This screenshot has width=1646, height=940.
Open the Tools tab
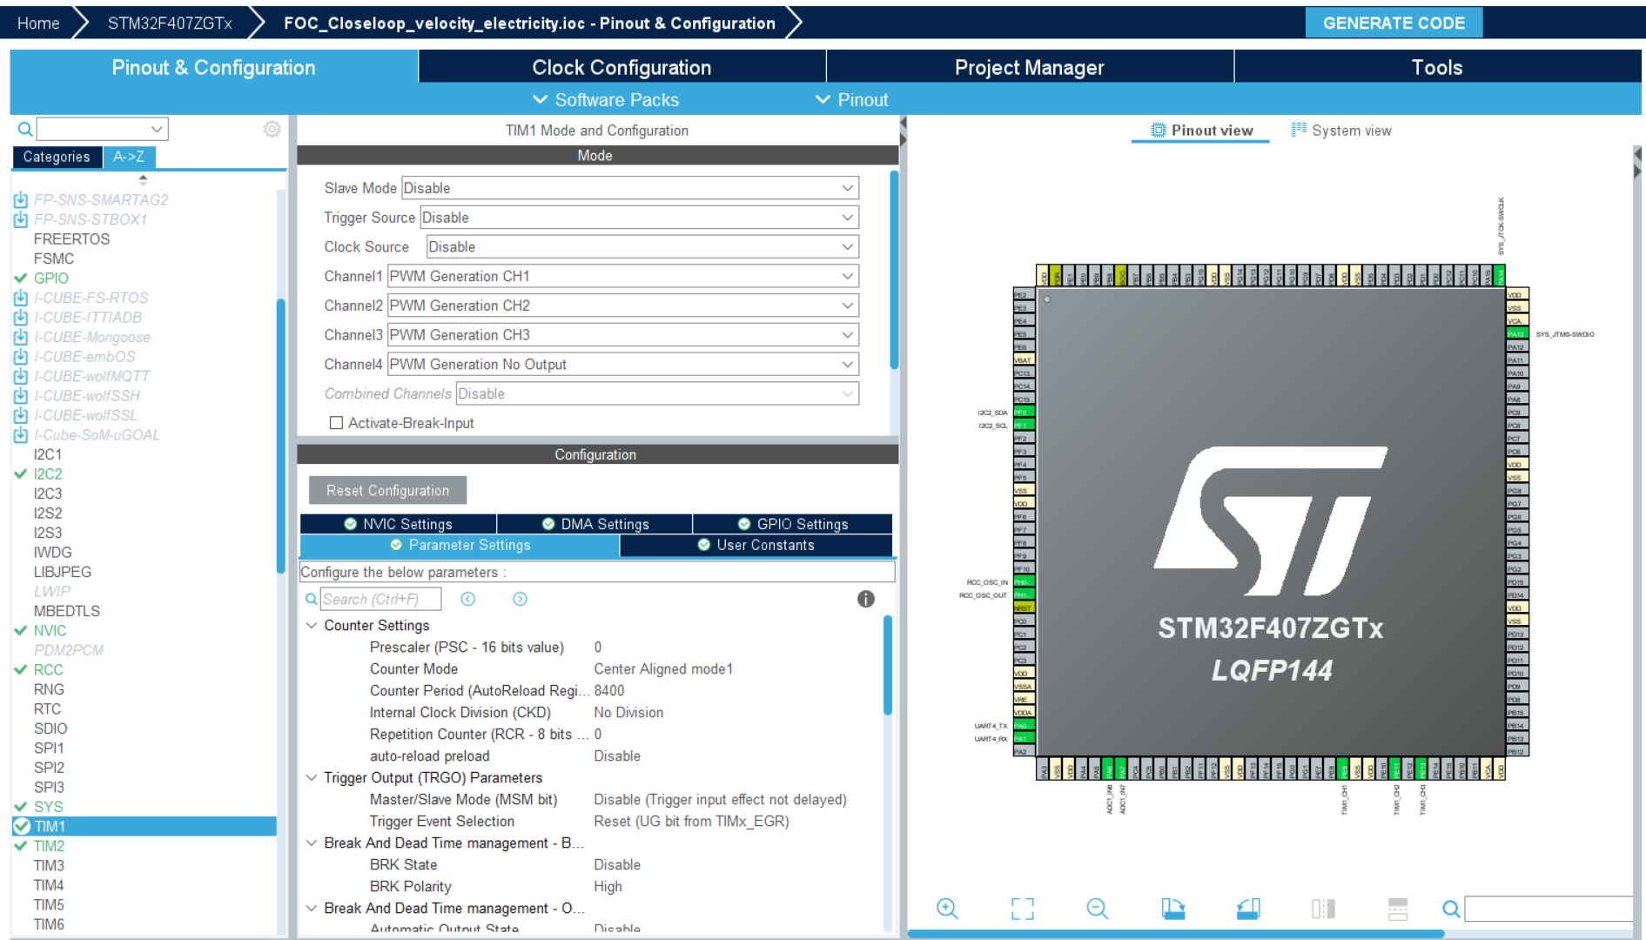pyautogui.click(x=1437, y=67)
